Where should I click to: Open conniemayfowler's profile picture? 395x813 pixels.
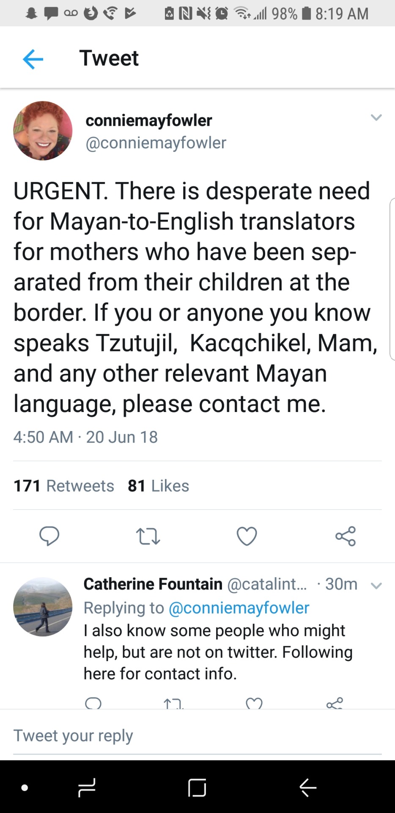[43, 130]
